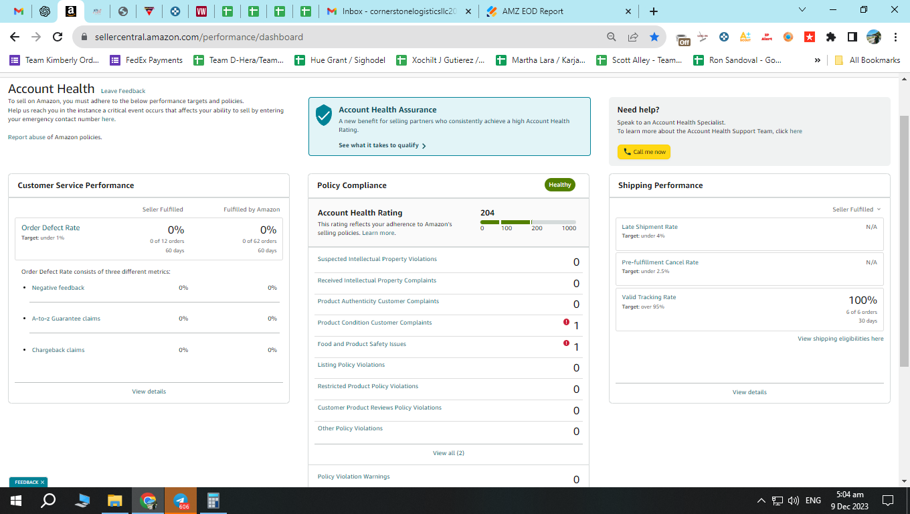Click the red alert icon for Food and Product Safety
This screenshot has height=514, width=910.
[567, 343]
